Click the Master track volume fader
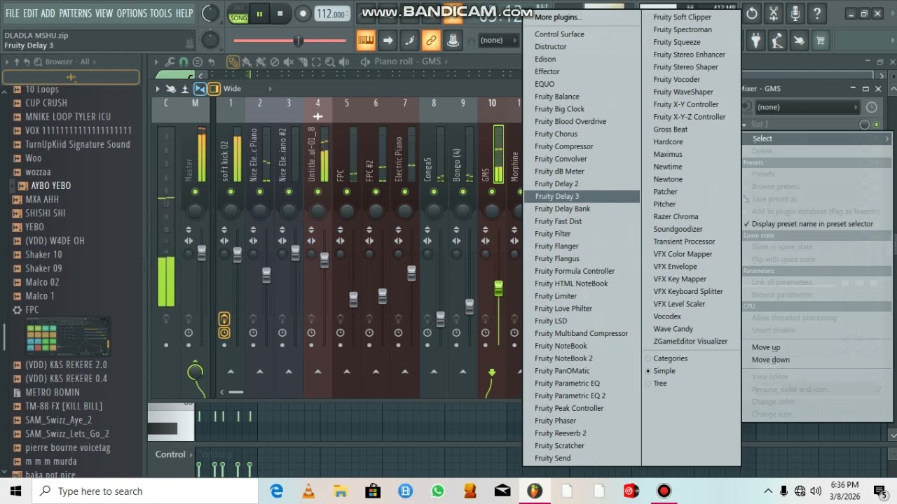 click(202, 253)
